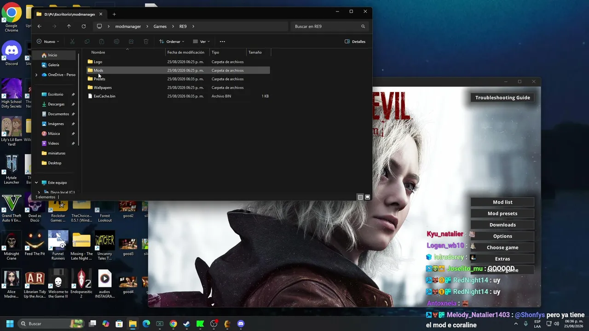Collapse the Este equipo tree node
The image size is (589, 331).
coord(36,183)
